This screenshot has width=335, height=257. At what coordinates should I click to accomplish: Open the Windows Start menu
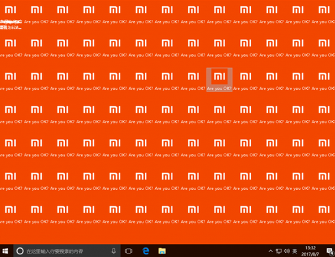click(5, 251)
